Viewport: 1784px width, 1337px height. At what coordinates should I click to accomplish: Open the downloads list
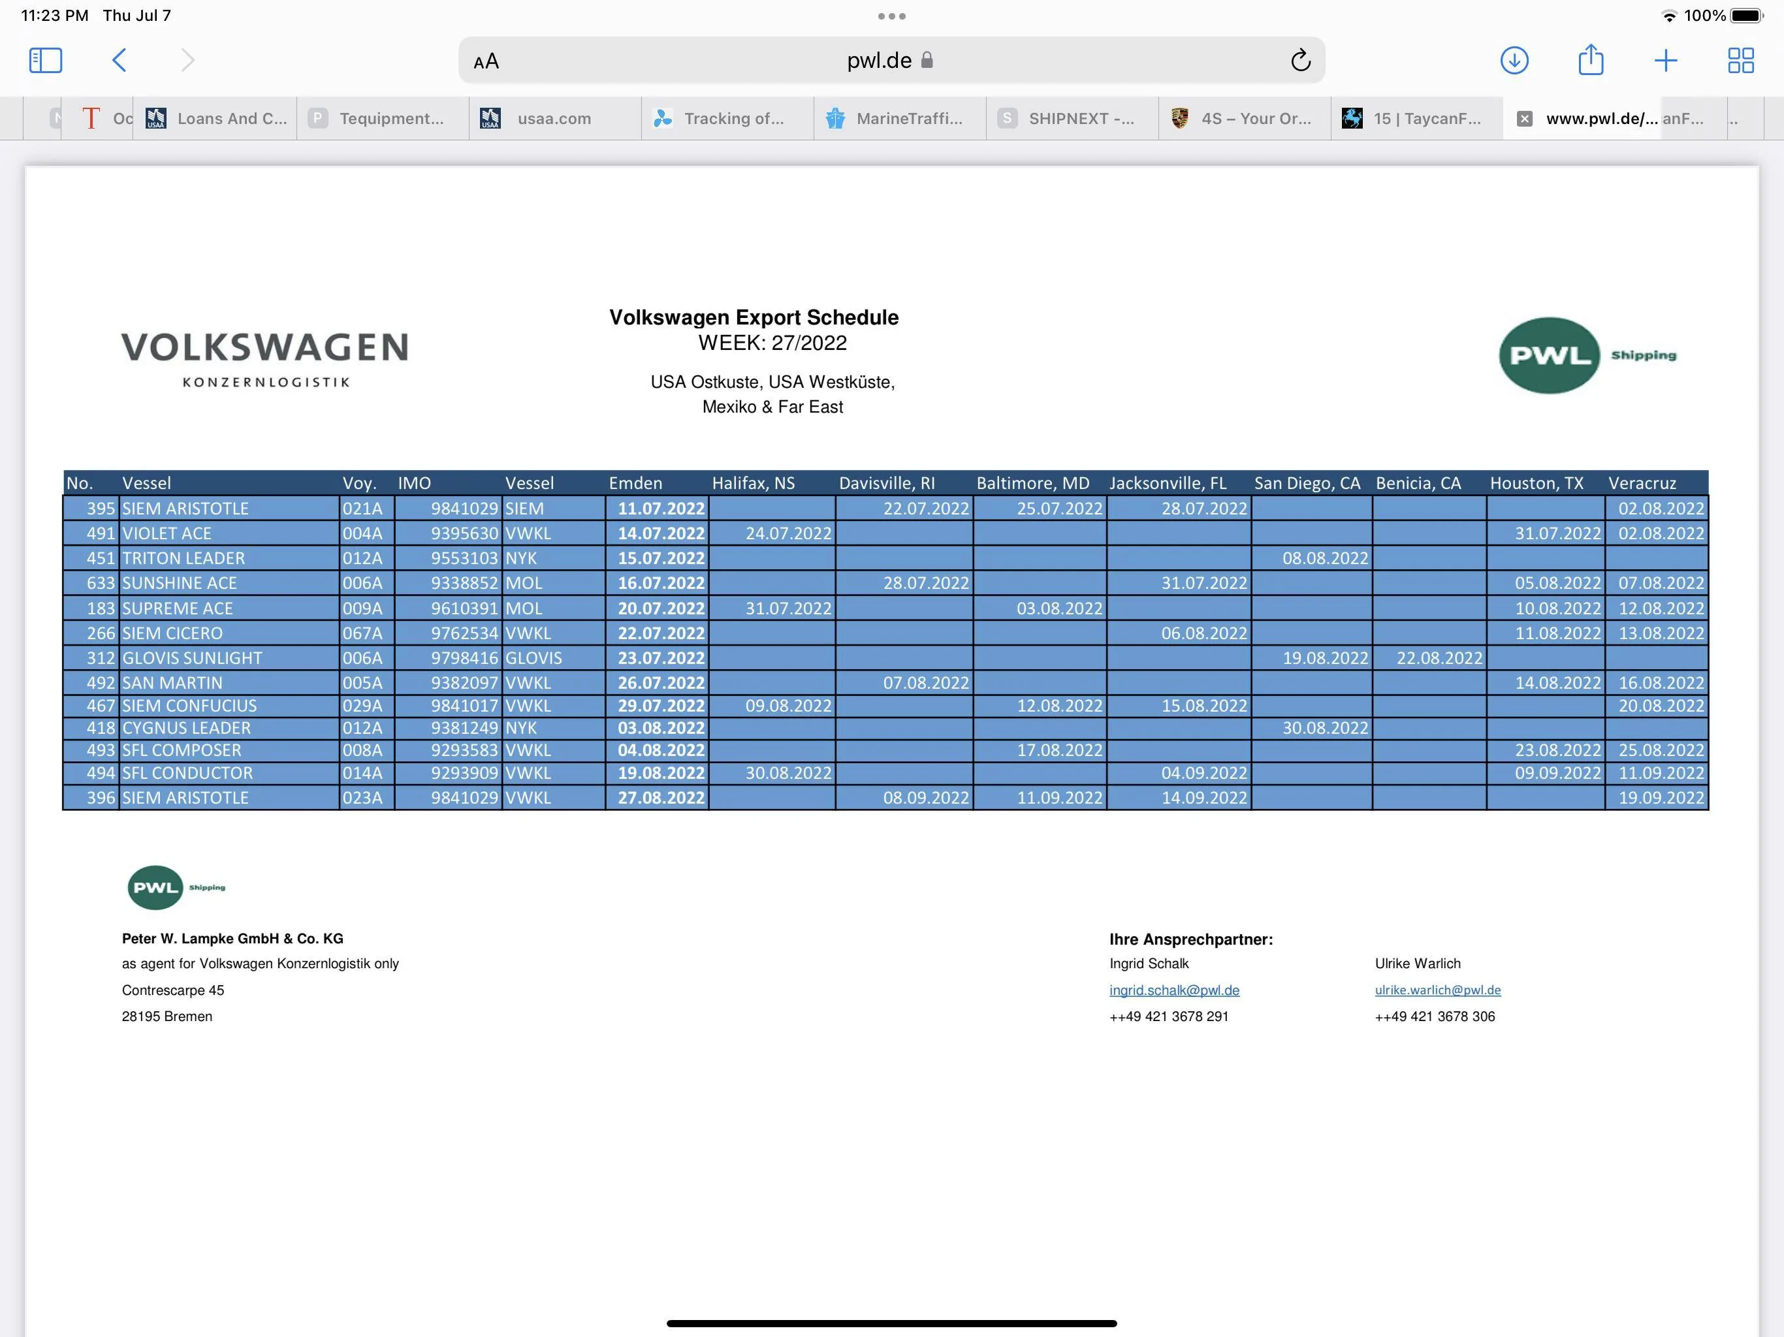tap(1514, 61)
